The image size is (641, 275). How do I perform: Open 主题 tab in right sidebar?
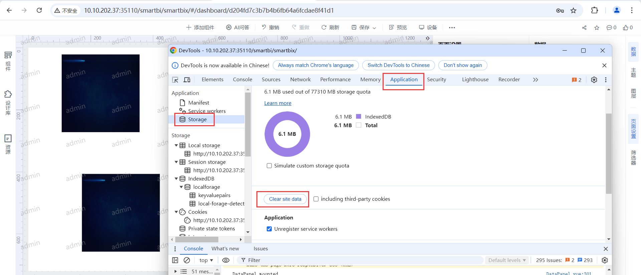click(633, 72)
